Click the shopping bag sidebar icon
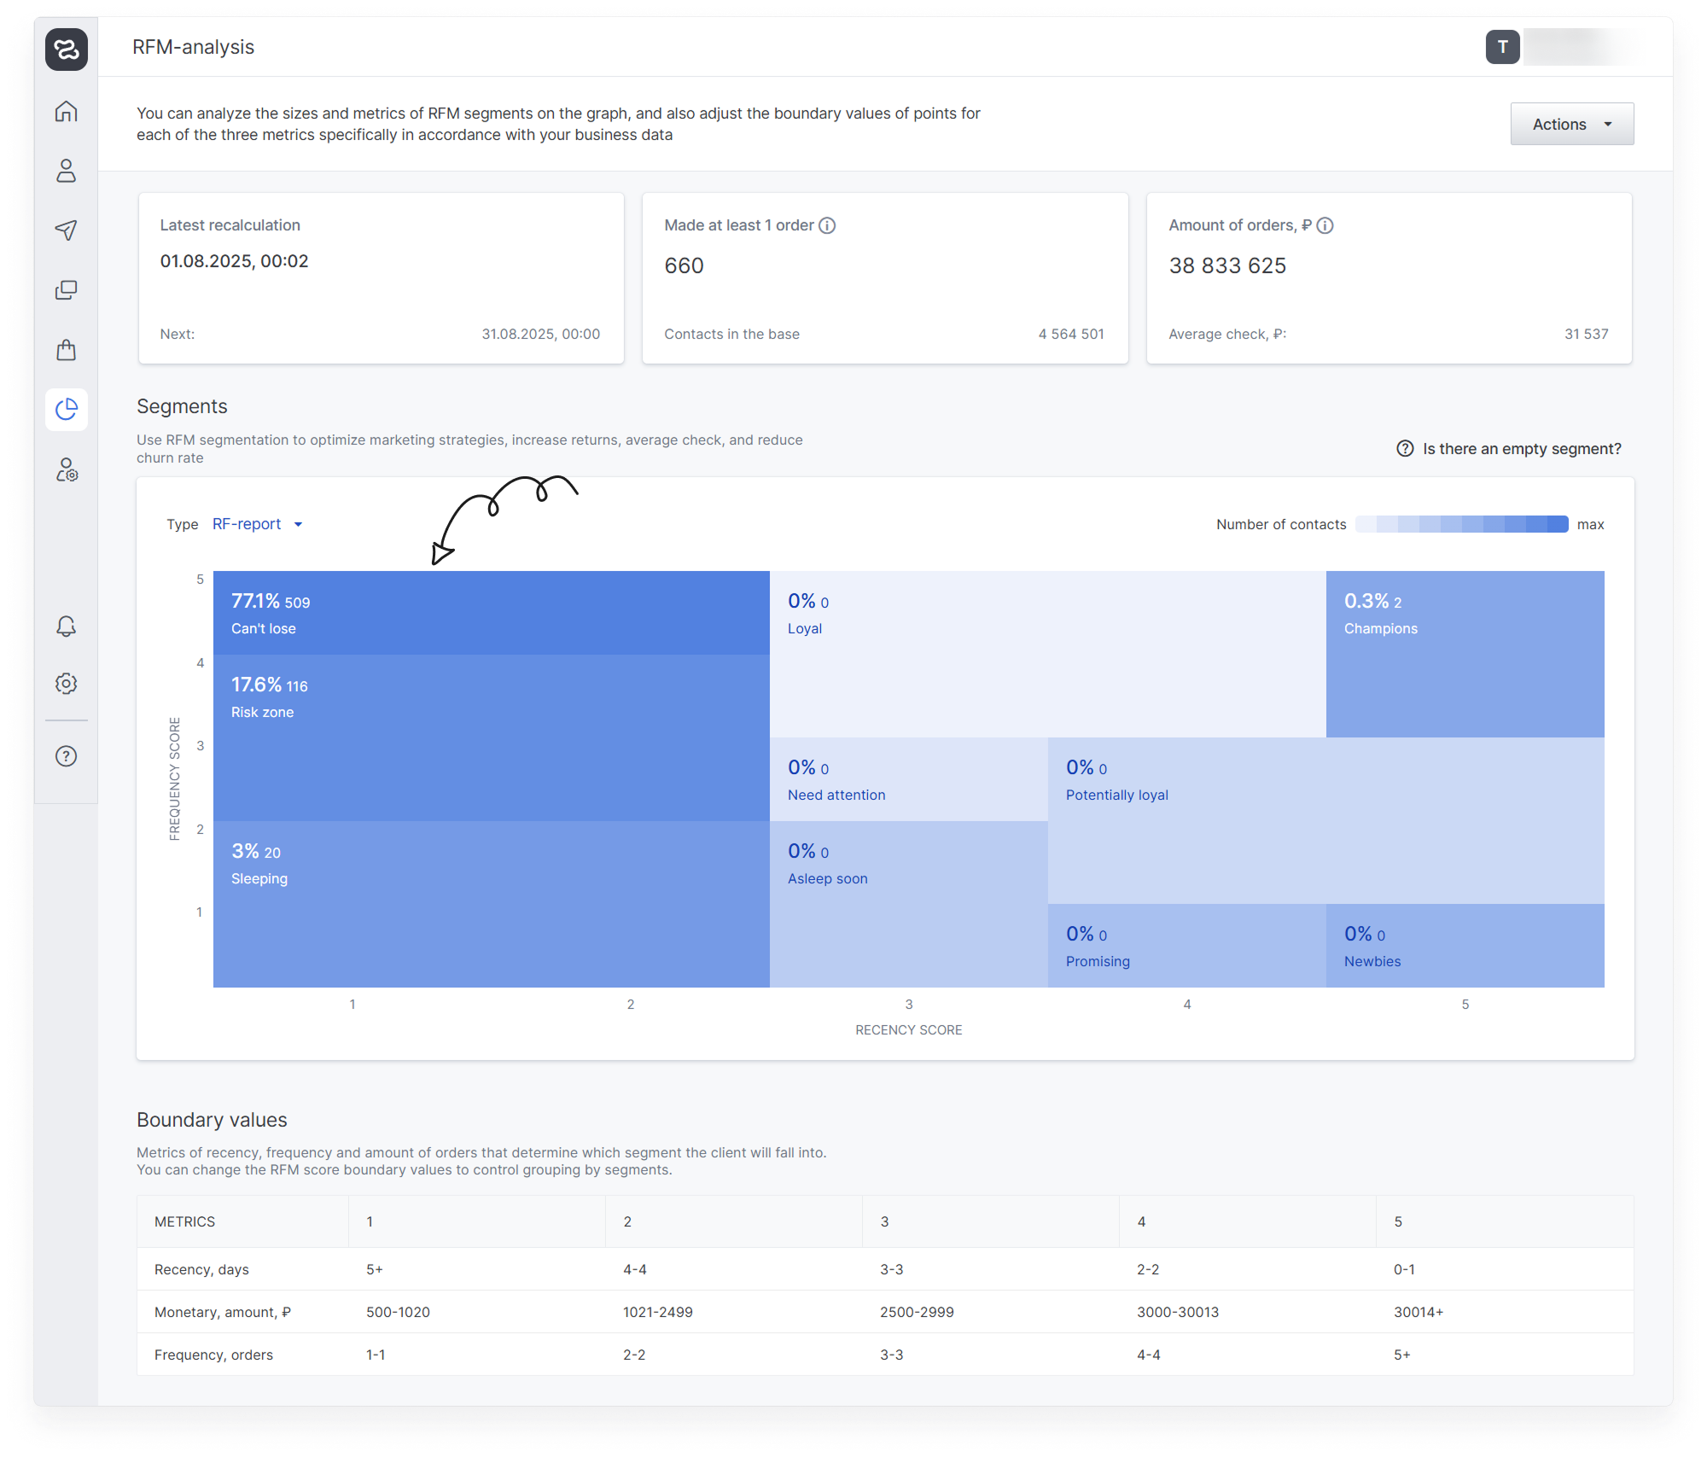 (x=66, y=350)
